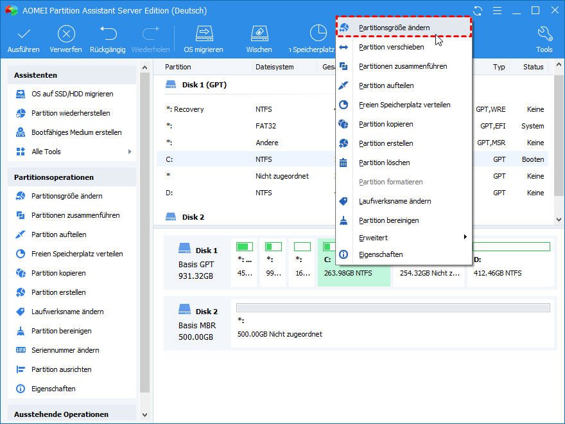565x424 pixels.
Task: Click Partition bereinigen in left sidebar
Action: point(72,331)
